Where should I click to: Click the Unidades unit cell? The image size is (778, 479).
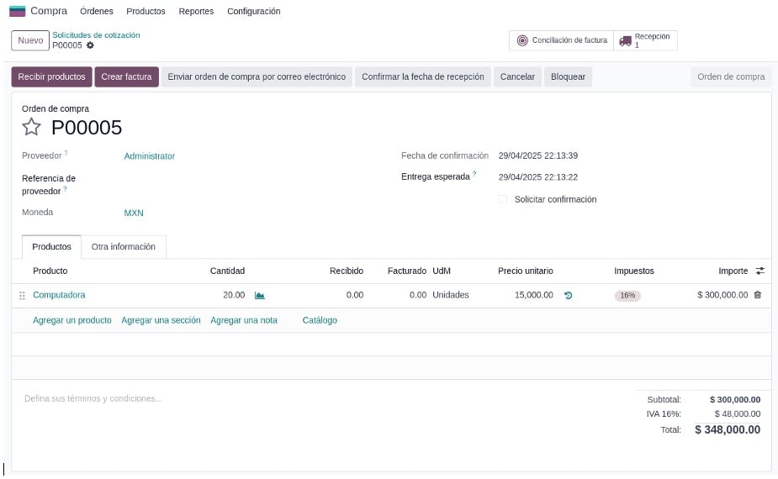451,295
